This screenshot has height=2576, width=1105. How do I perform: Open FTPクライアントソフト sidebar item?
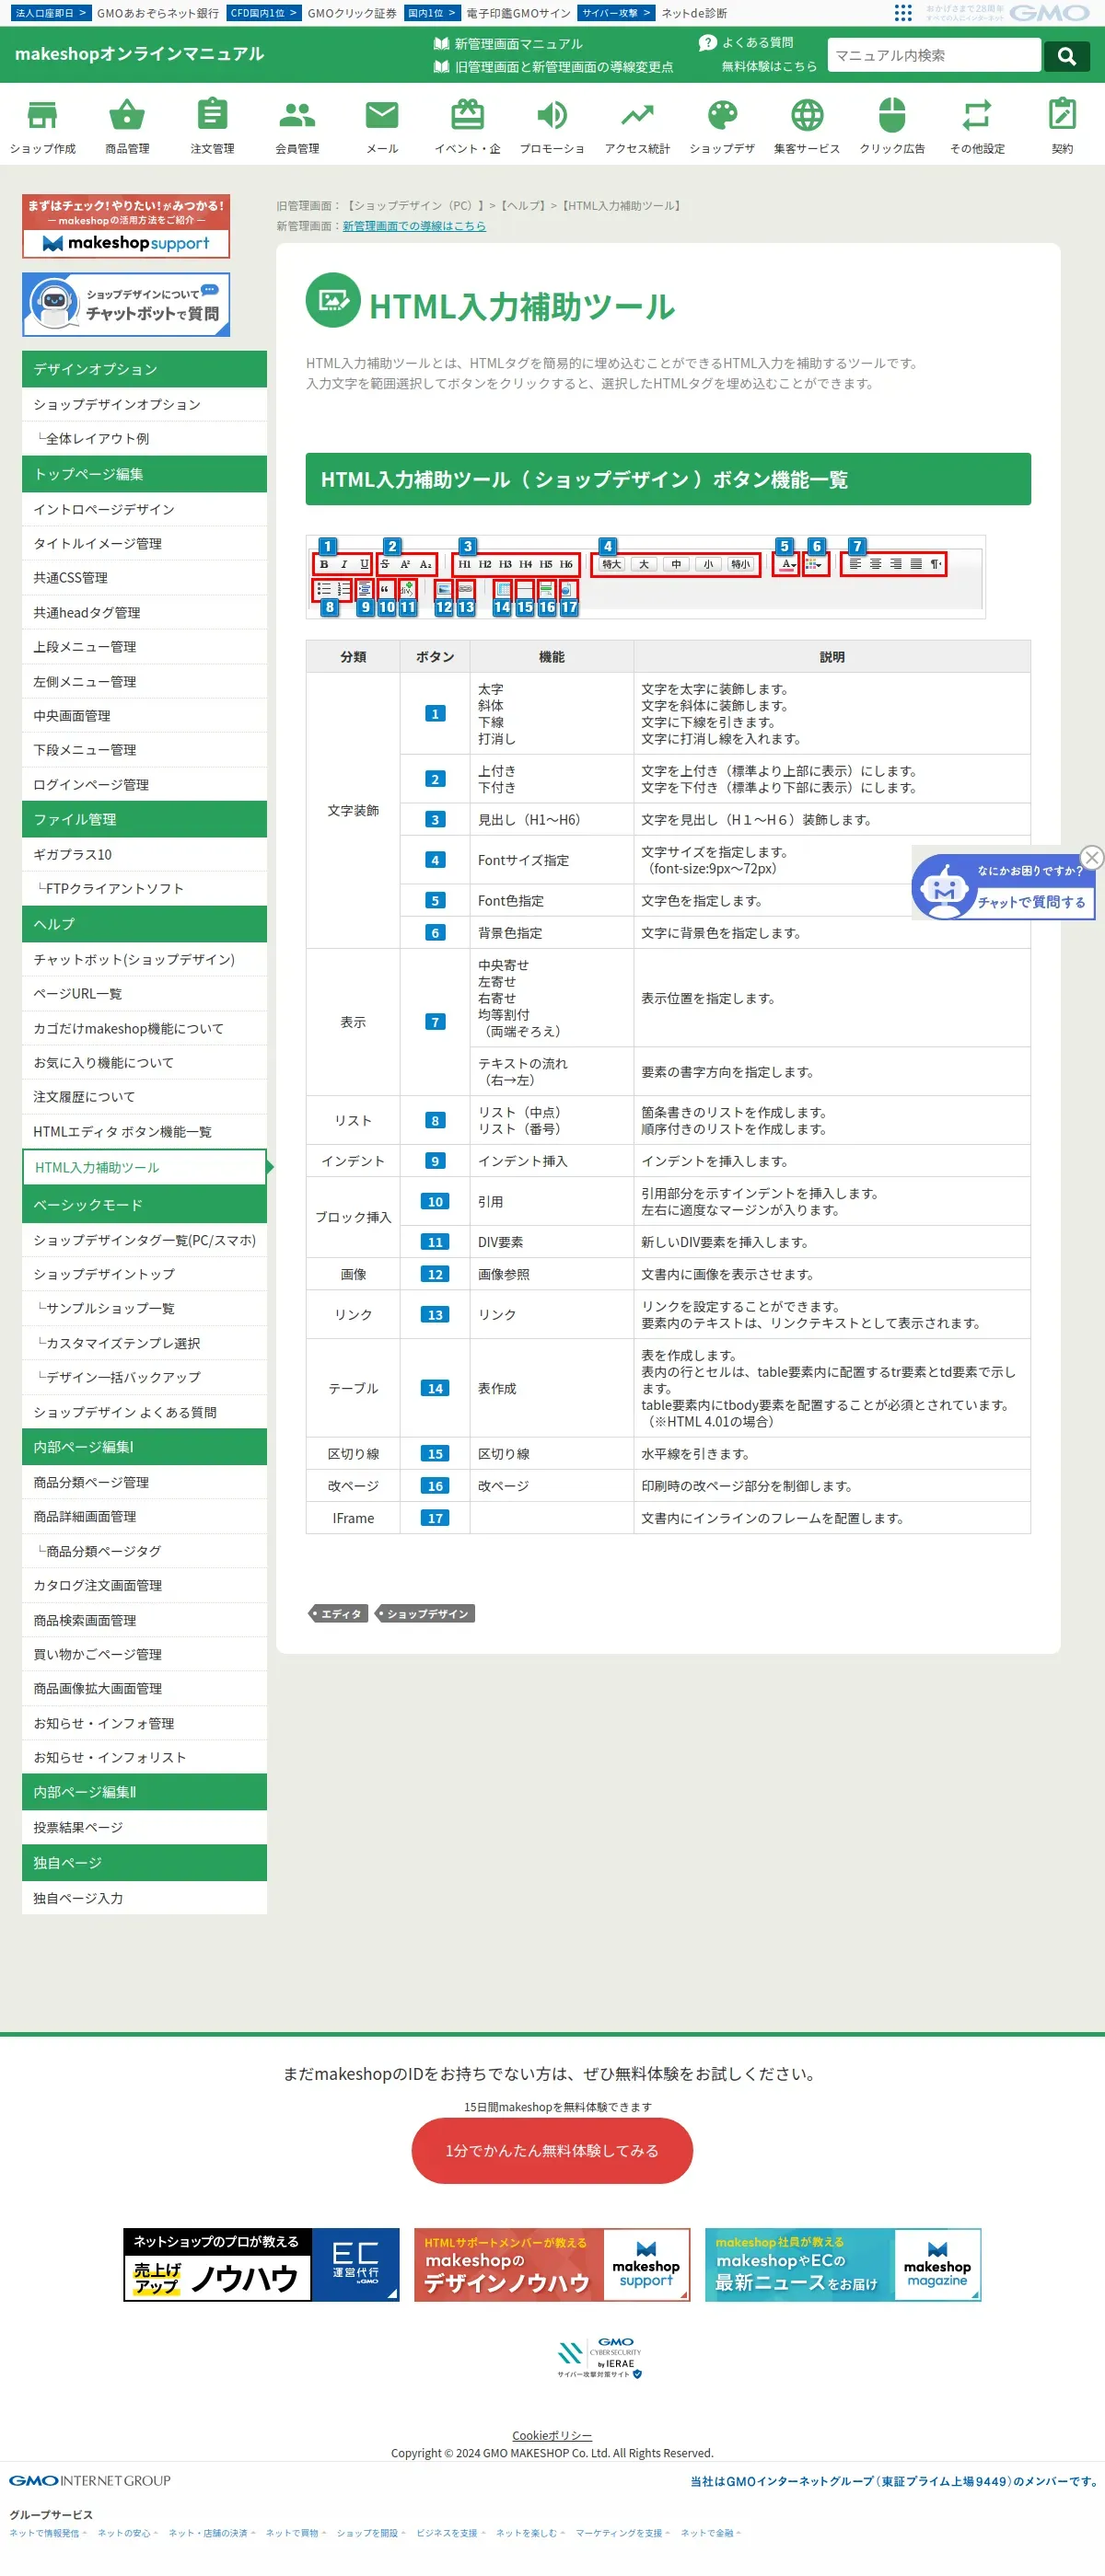tap(145, 888)
